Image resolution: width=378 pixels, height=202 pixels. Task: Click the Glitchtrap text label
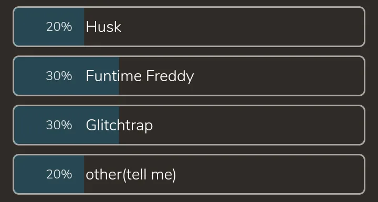(119, 126)
